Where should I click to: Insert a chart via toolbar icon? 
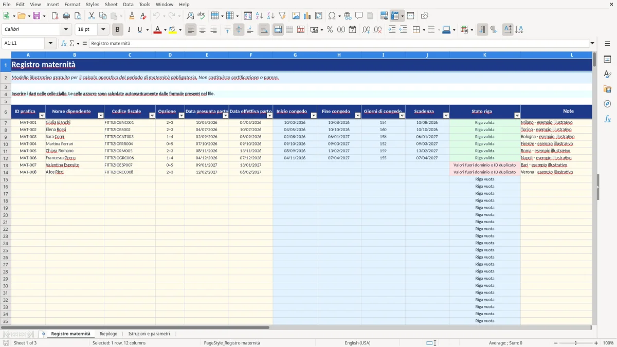(307, 16)
